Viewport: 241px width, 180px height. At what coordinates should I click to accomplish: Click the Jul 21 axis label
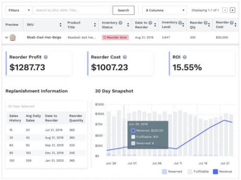pyautogui.click(x=225, y=163)
